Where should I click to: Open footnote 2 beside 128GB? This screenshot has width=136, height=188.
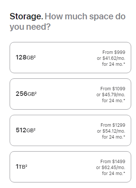tap(35, 56)
